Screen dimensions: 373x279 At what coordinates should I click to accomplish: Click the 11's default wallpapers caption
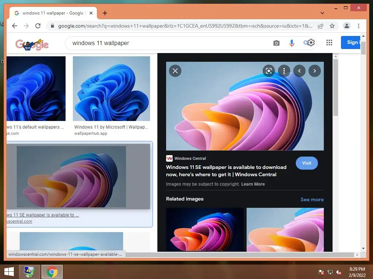[35, 127]
